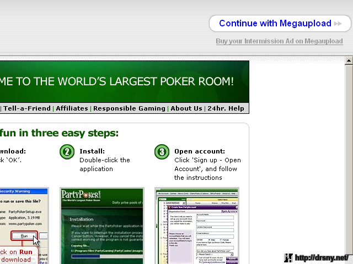Viewport: 353px width, 264px height.
Task: Open the Affiliates menu item
Action: coord(72,108)
